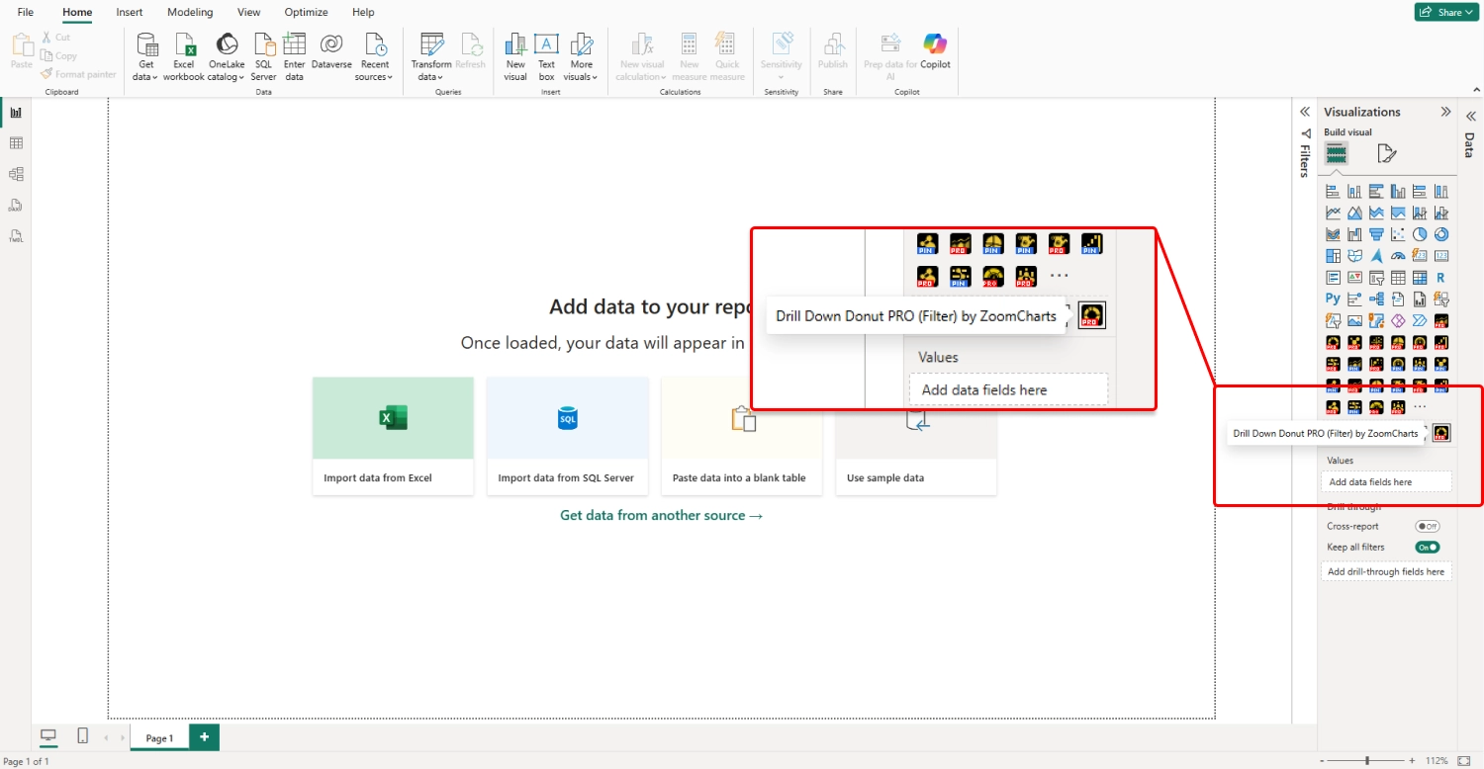Switch to mobile layout at bottom
1484x769 pixels.
(x=83, y=736)
